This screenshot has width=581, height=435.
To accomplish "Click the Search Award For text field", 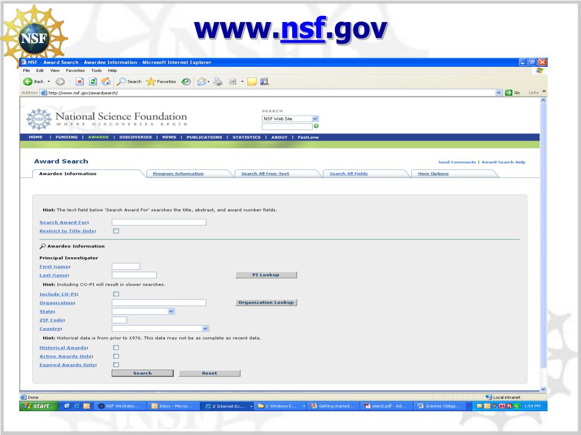I will coord(159,222).
